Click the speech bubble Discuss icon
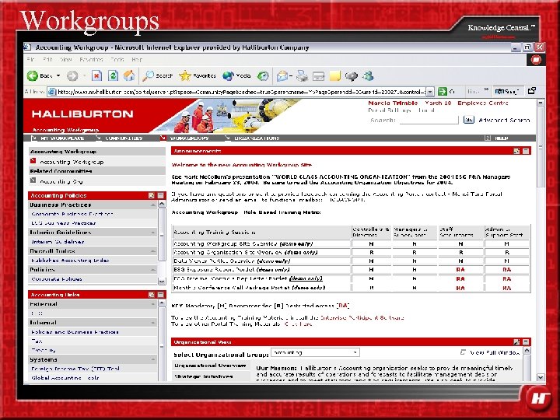This screenshot has height=420, width=560. pos(352,75)
